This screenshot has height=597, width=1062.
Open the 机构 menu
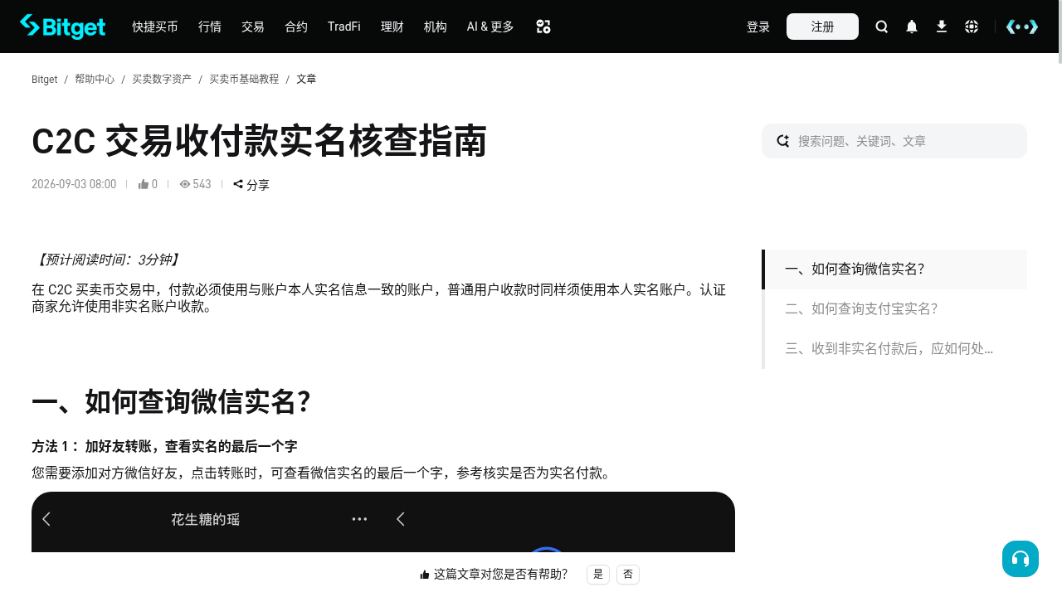(436, 27)
